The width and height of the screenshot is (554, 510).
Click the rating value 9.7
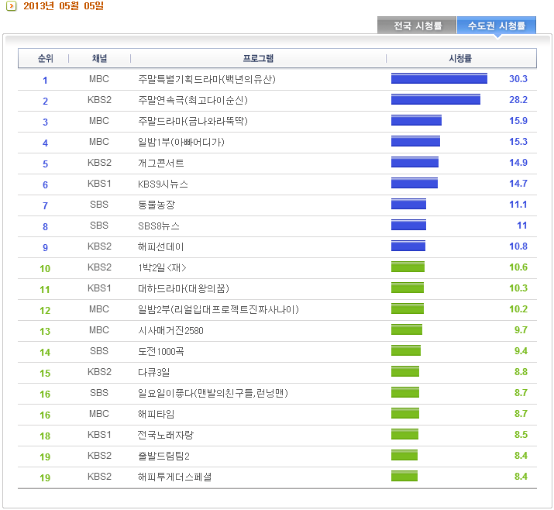coord(521,329)
